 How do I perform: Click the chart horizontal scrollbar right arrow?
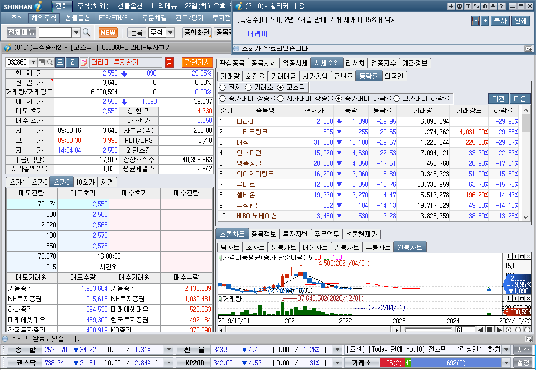click(396, 330)
